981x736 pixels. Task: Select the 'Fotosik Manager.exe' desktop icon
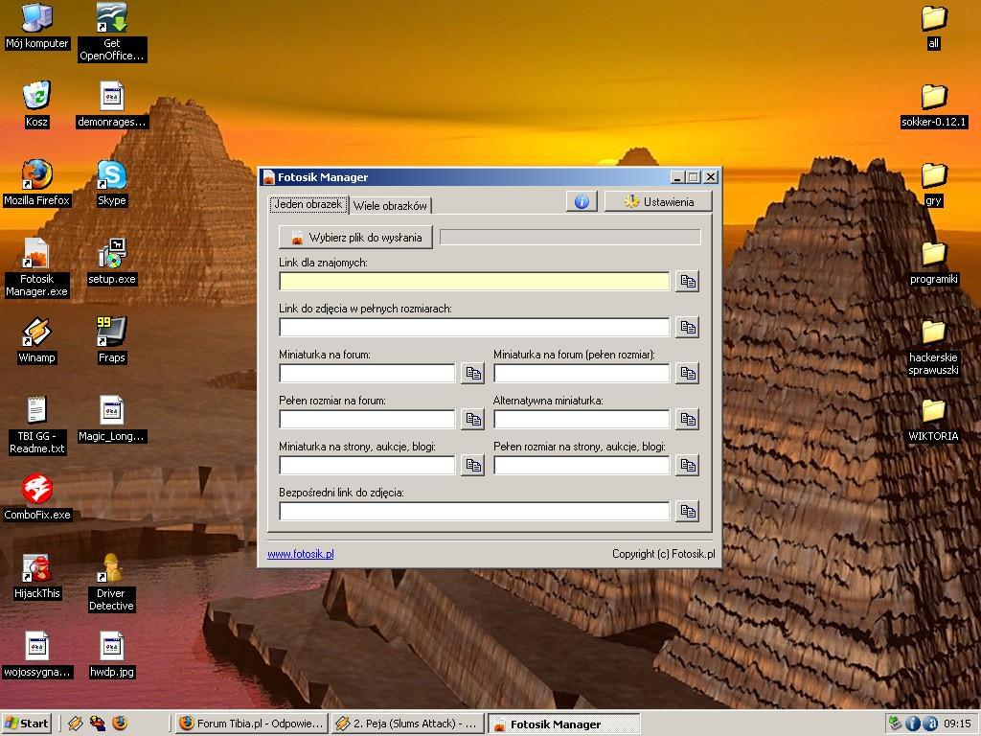coord(37,267)
